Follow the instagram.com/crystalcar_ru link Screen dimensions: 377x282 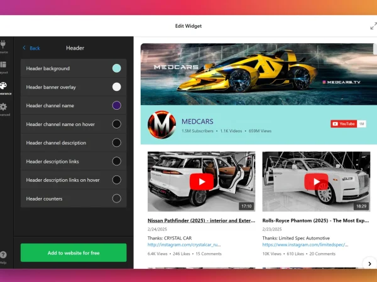pos(184,245)
